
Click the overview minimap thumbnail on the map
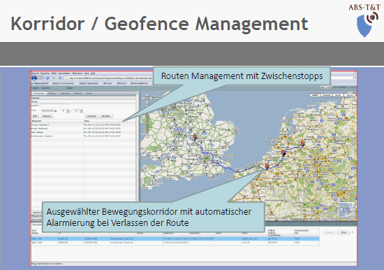347,211
